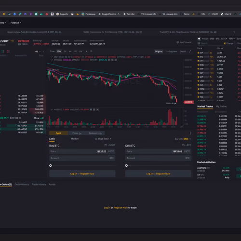Click Register Now link in the empty orders area
Viewport: 241px width, 241px height.
[120, 208]
